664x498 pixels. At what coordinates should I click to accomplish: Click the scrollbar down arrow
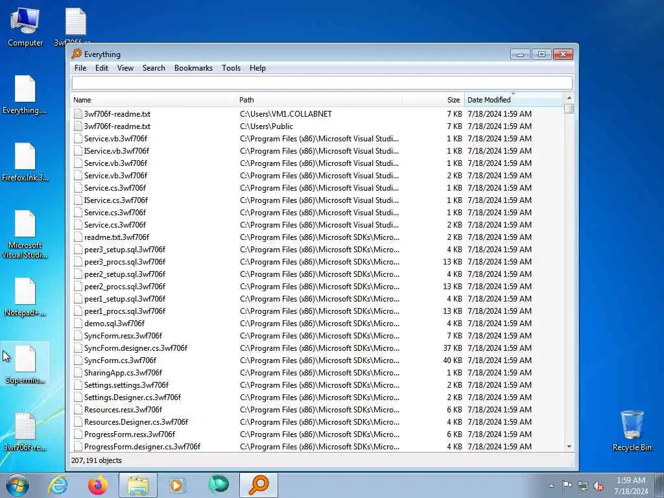click(x=569, y=447)
